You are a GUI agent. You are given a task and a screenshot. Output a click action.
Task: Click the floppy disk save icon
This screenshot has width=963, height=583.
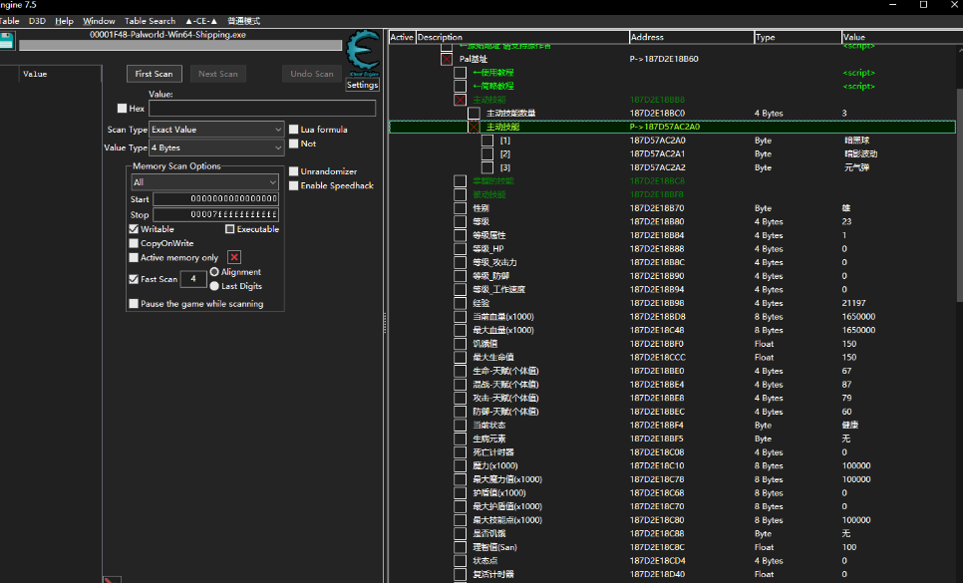[x=7, y=41]
